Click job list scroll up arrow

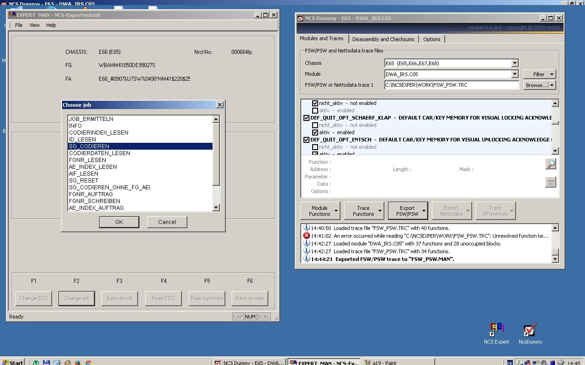216,119
